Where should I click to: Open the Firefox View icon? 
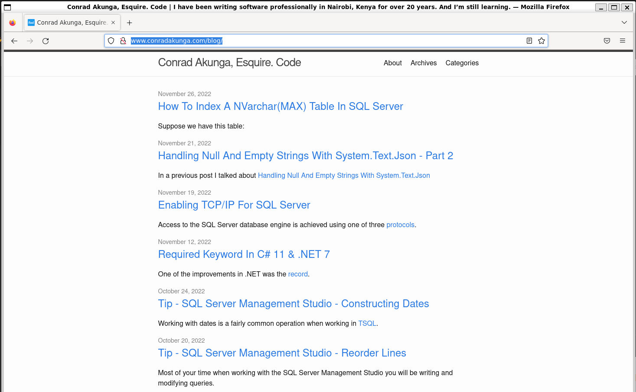13,22
